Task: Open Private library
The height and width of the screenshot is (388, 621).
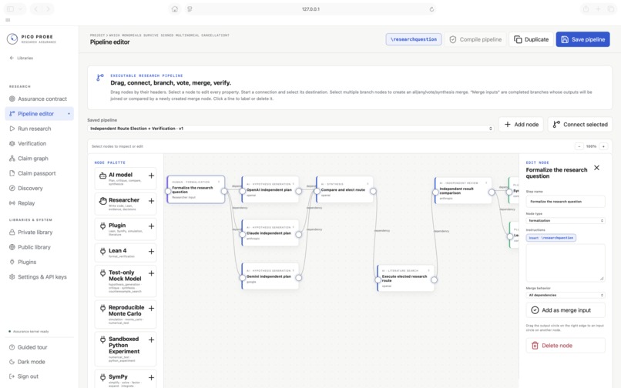Action: point(39,232)
